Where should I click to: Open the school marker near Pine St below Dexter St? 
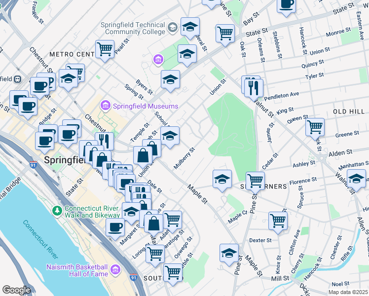[229, 253]
